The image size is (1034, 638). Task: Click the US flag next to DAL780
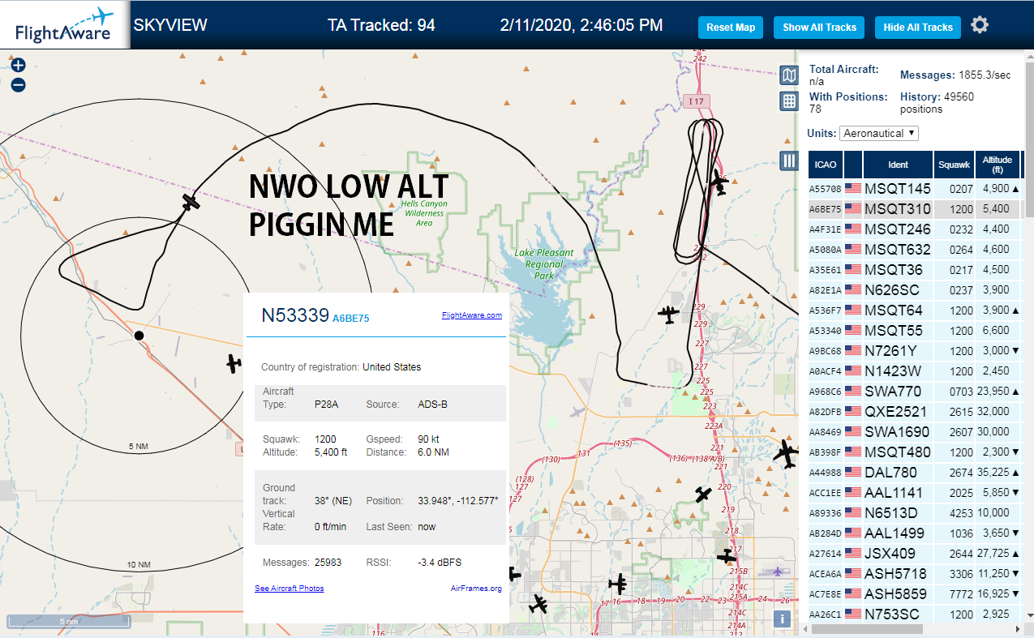(853, 473)
